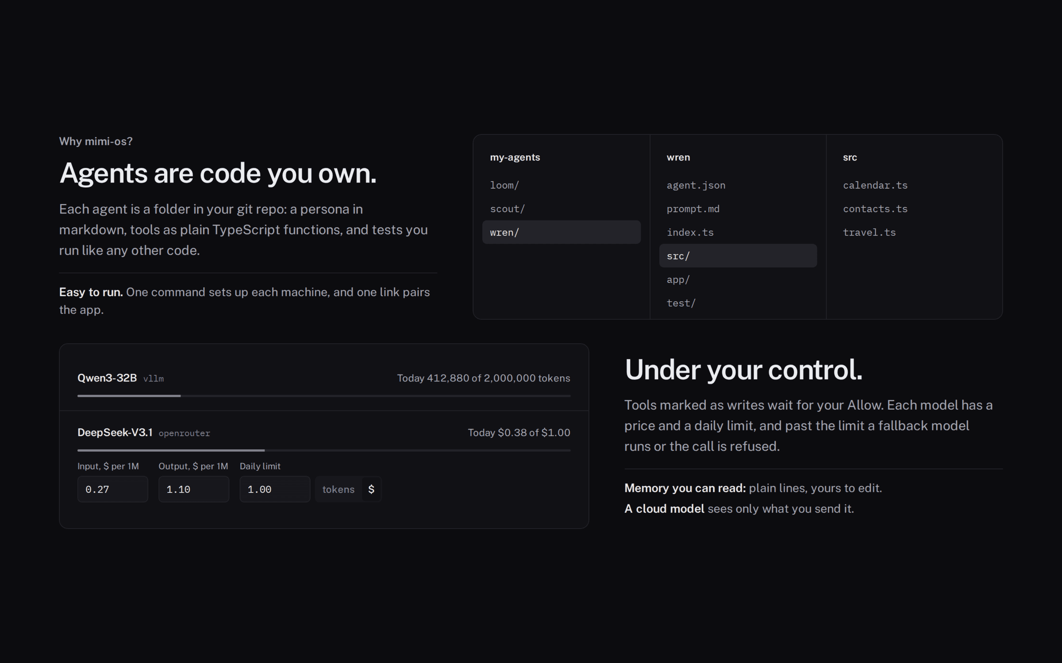The width and height of the screenshot is (1062, 663).
Task: Open the travel.ts file
Action: tap(914, 232)
